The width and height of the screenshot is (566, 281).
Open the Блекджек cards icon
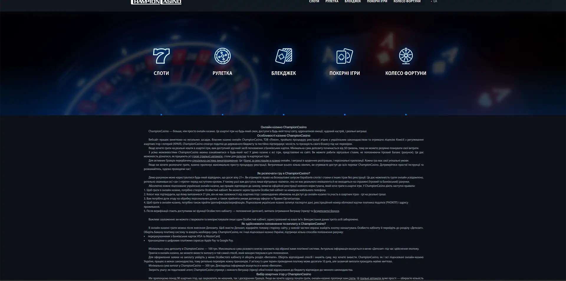284,56
